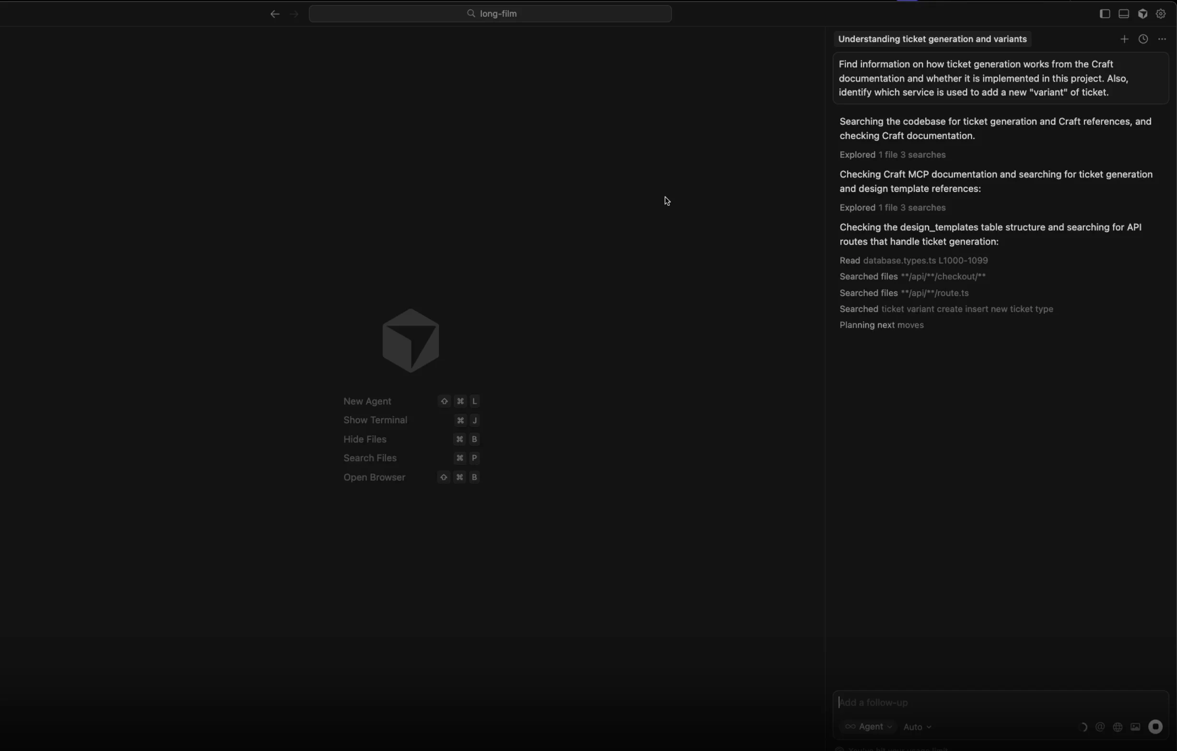Click the 'Add a follow-up' input field

[x=953, y=703]
